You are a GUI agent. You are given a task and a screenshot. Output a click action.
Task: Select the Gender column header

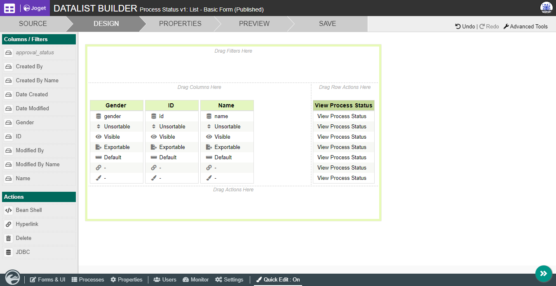tap(117, 105)
